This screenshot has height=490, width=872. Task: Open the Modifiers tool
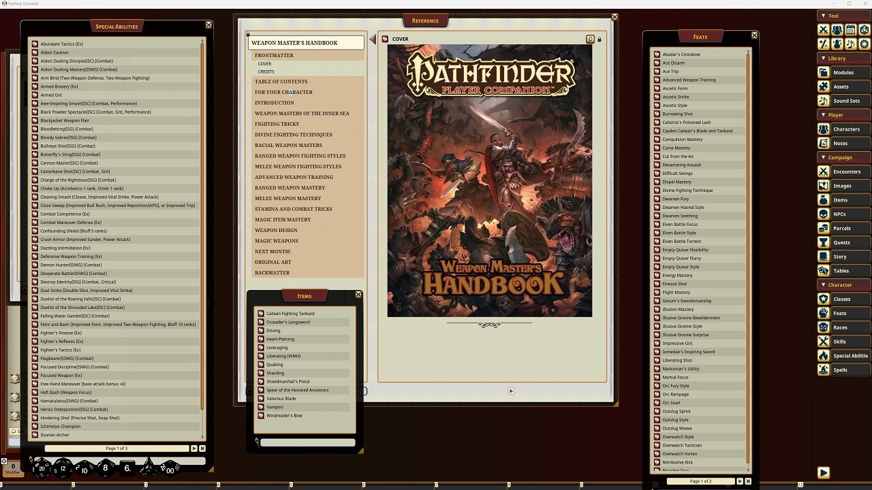pos(824,44)
